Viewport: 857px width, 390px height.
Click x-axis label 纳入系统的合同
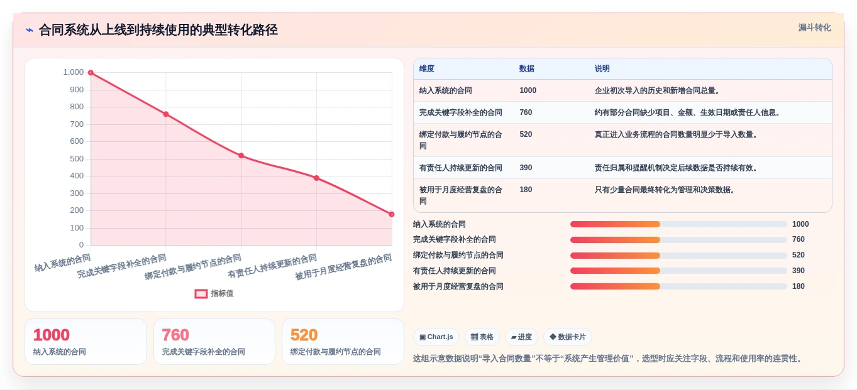click(63, 263)
